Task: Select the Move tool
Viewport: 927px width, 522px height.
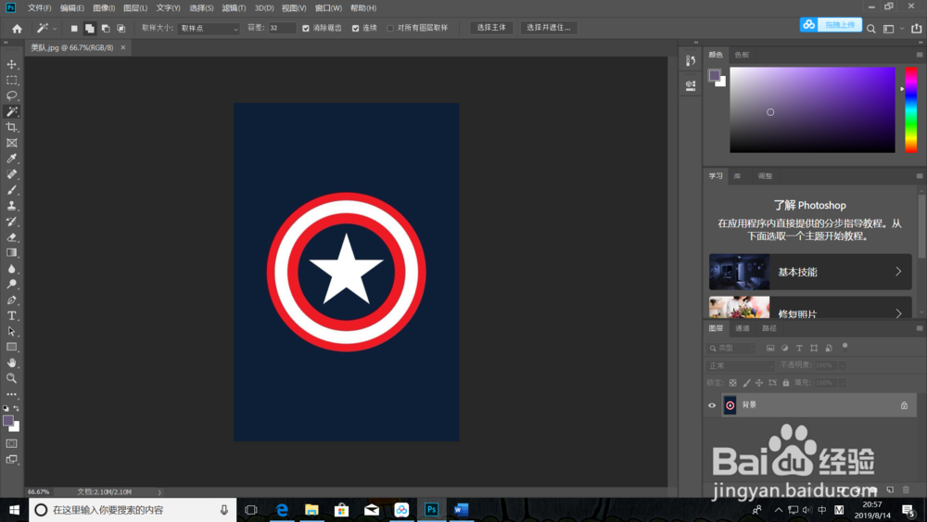Action: point(11,64)
